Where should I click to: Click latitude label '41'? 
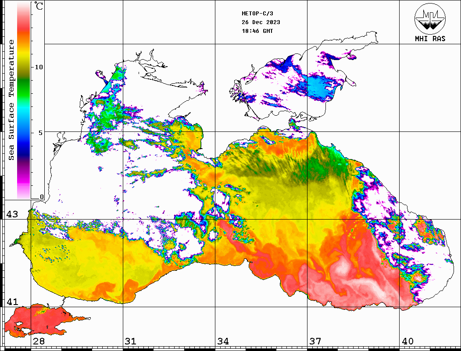[12, 301]
